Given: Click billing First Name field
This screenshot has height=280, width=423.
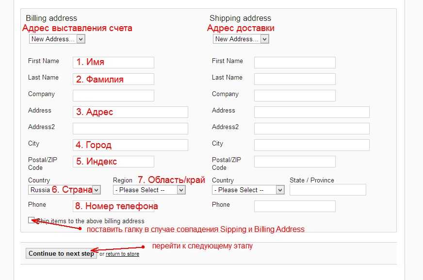Looking at the screenshot, I should tap(113, 62).
